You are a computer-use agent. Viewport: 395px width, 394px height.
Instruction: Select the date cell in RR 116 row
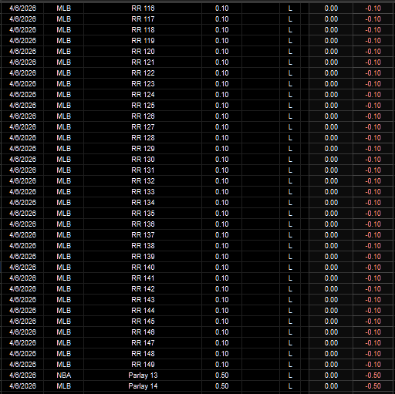click(x=22, y=8)
